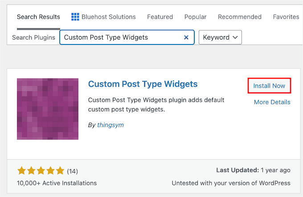The width and height of the screenshot is (303, 197).
Task: Click the Search Plugins label
Action: click(33, 37)
